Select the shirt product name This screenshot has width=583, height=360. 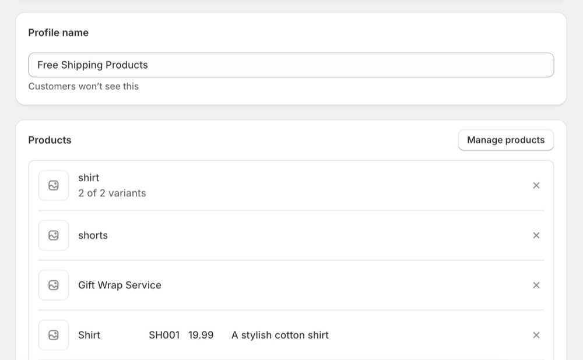[x=89, y=178]
